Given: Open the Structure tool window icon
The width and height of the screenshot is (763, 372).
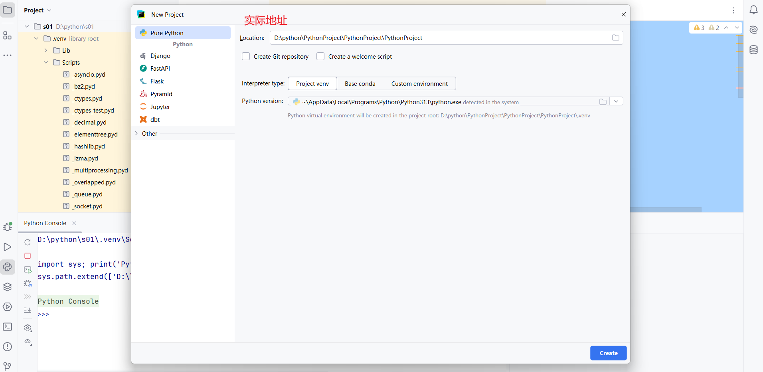Looking at the screenshot, I should pos(8,36).
